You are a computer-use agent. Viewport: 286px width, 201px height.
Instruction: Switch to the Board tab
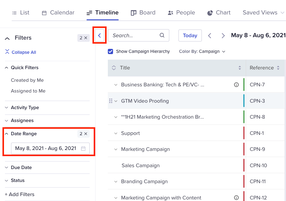click(x=143, y=13)
